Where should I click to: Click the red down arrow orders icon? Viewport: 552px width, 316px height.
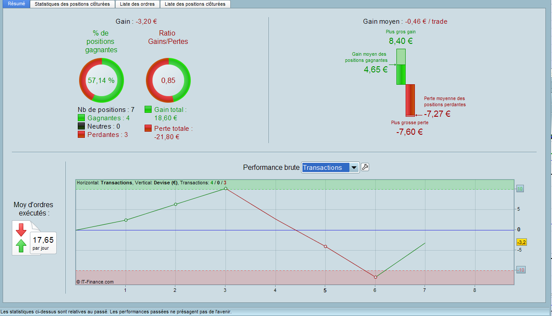(x=21, y=230)
